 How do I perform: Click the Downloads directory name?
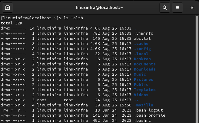(x=145, y=69)
